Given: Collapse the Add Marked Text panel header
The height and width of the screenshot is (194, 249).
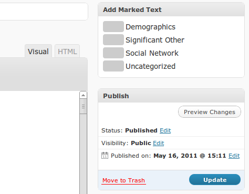Looking at the screenshot, I should pos(171,9).
